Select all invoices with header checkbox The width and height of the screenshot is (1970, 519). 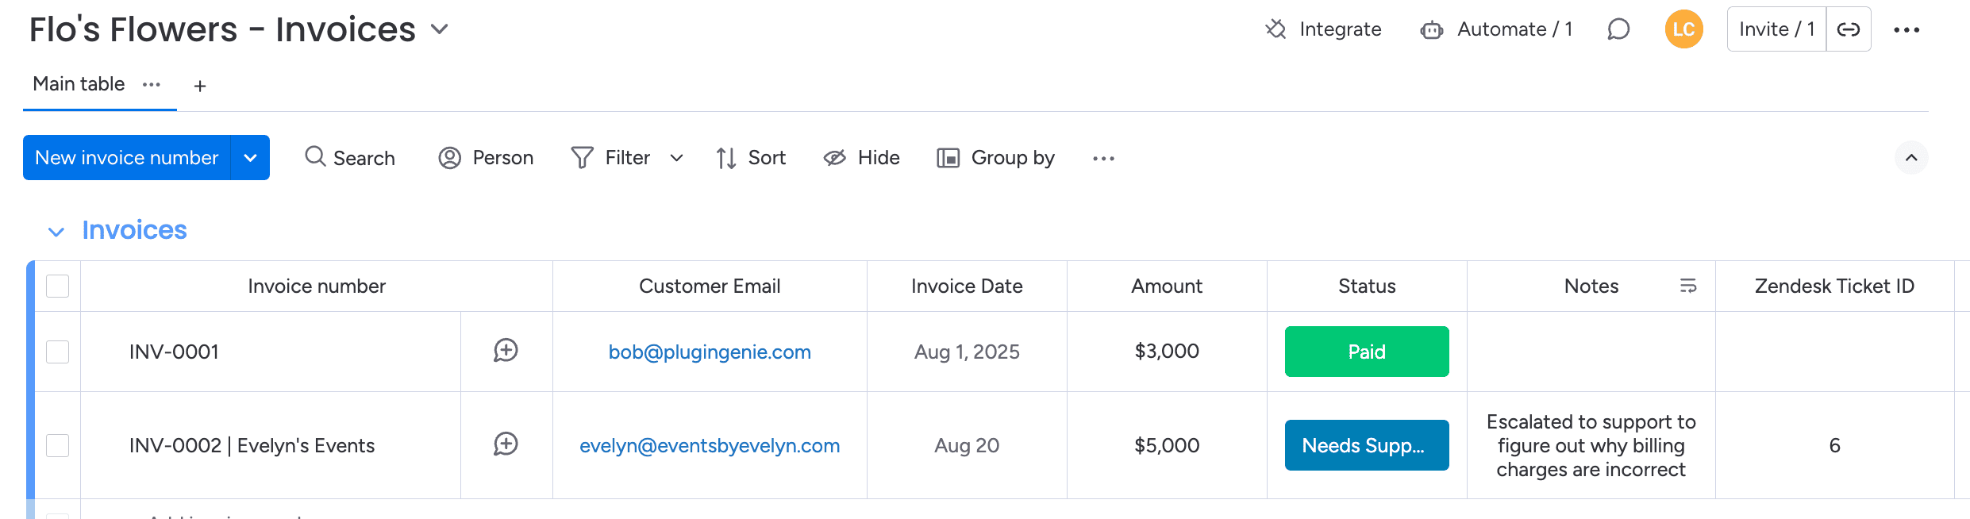(x=57, y=286)
